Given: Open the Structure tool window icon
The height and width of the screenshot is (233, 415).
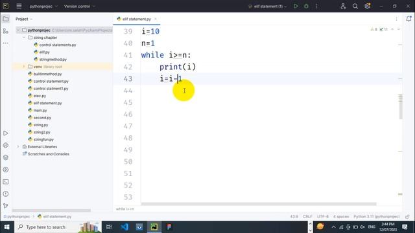Looking at the screenshot, I should point(6,31).
